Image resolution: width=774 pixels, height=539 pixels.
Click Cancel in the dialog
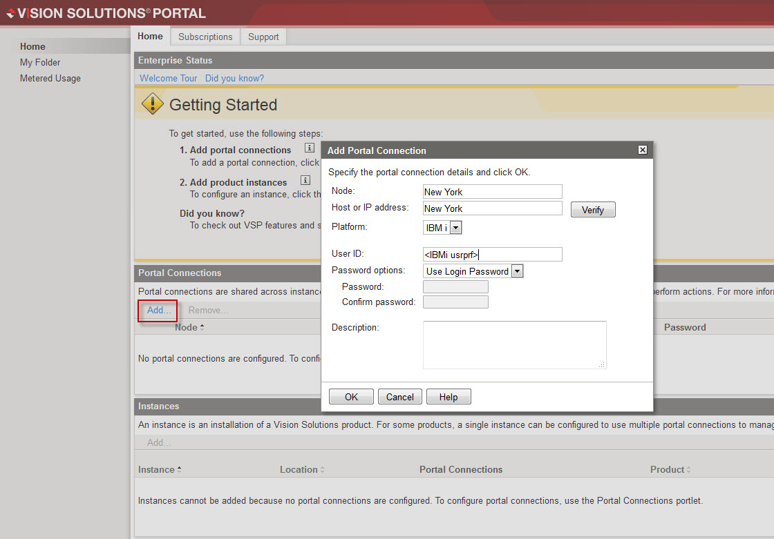(400, 396)
